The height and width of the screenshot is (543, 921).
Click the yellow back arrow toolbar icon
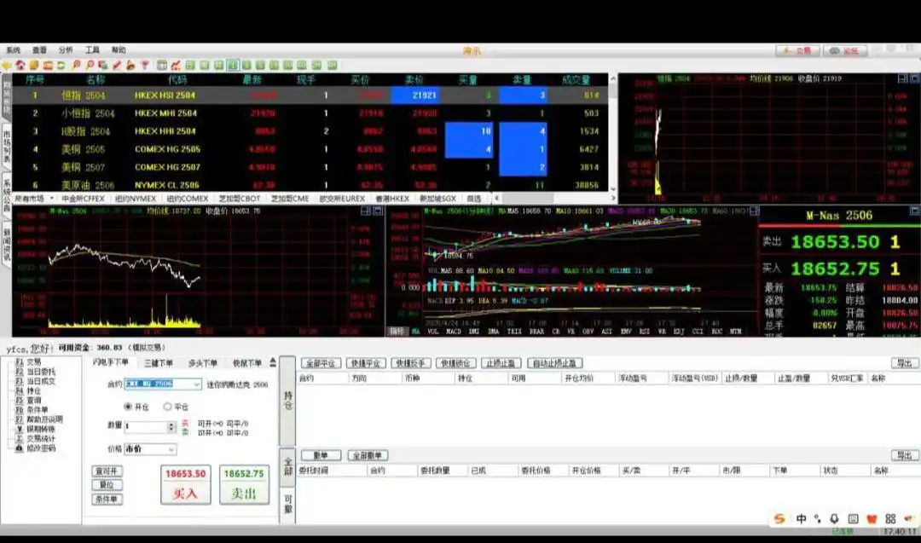(x=7, y=65)
